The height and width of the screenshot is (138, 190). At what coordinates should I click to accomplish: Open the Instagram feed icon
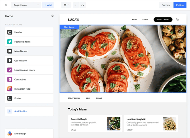(10, 89)
